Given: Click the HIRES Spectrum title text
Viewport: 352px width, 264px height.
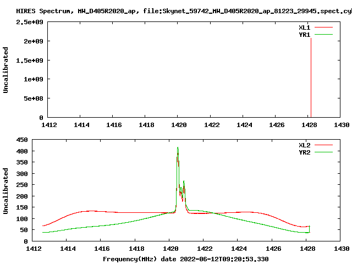Looking at the screenshot, I should click(183, 11).
